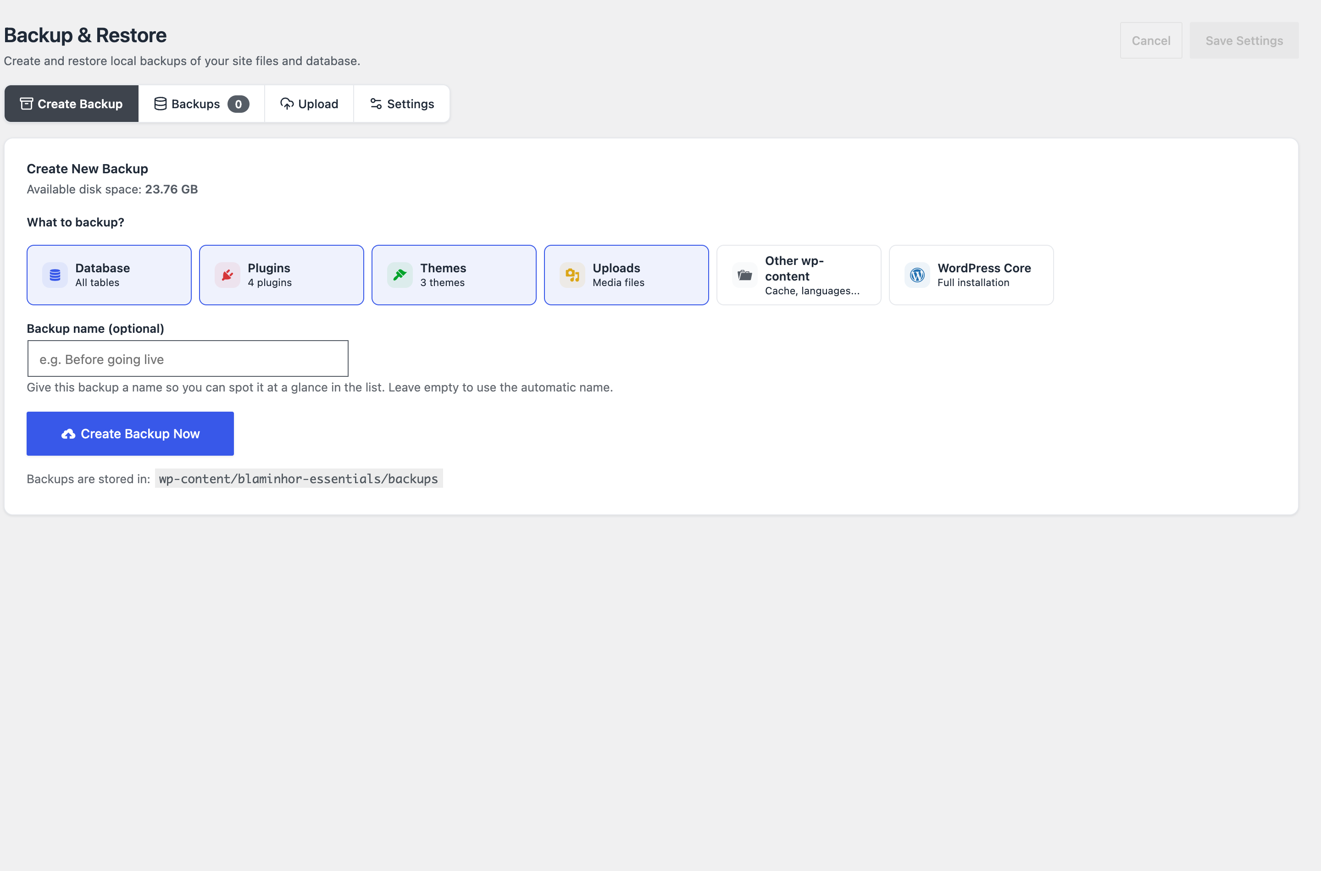The height and width of the screenshot is (871, 1321).
Task: Deselect the Uploads Media files card
Action: point(626,275)
